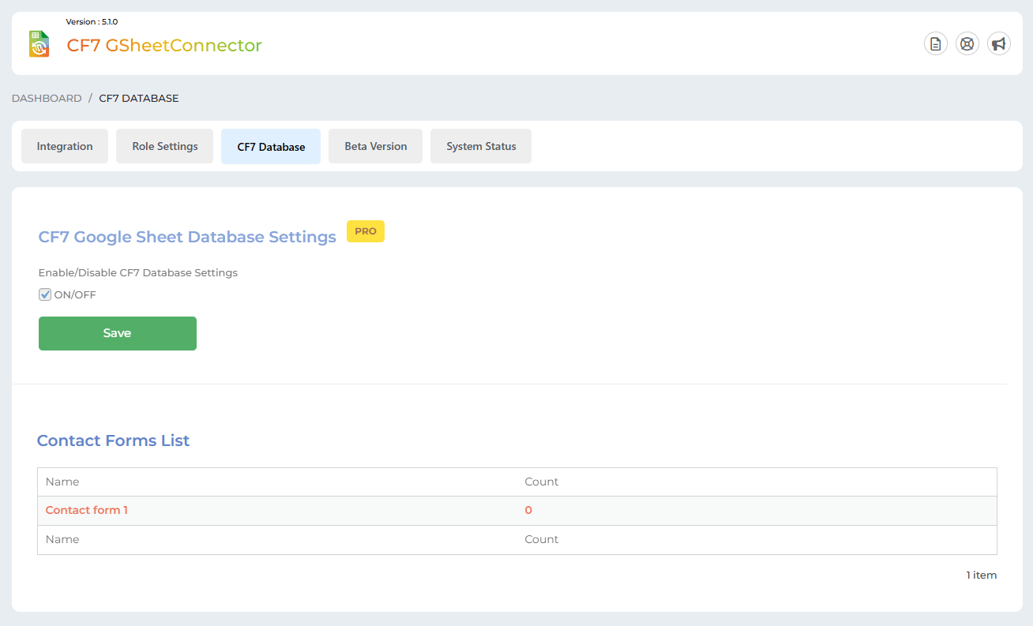This screenshot has width=1033, height=626.
Task: Select the CF7 Database tab
Action: click(271, 147)
